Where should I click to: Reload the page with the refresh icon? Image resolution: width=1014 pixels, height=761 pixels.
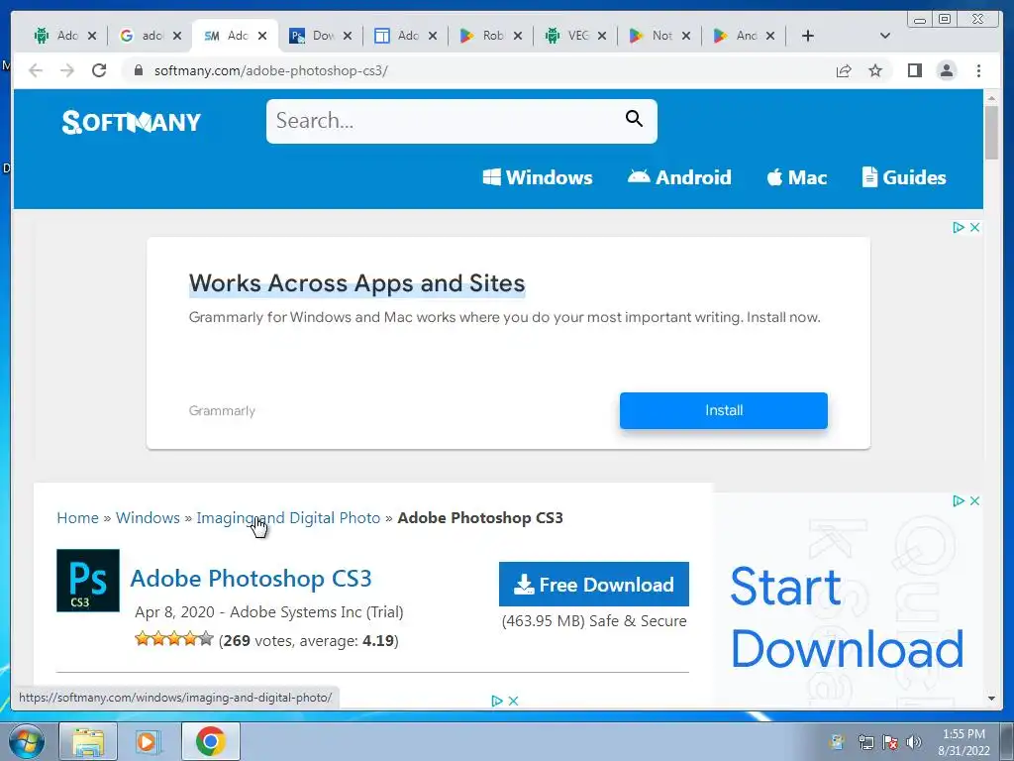pos(99,70)
